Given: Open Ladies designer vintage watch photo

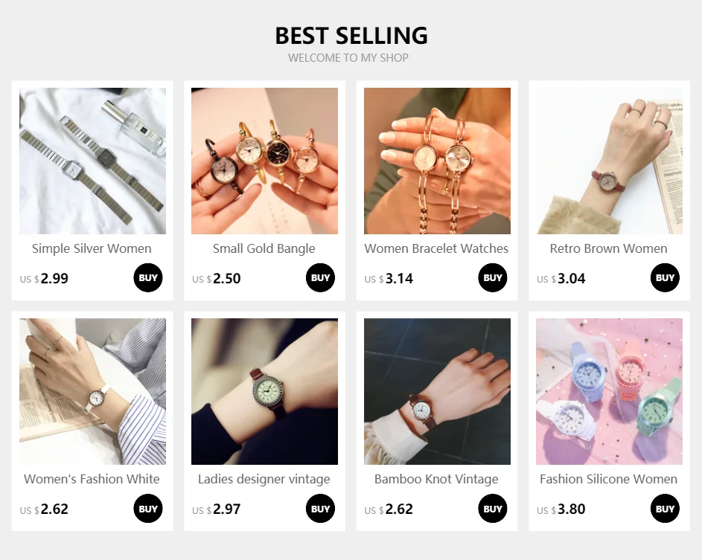Looking at the screenshot, I should (x=264, y=391).
